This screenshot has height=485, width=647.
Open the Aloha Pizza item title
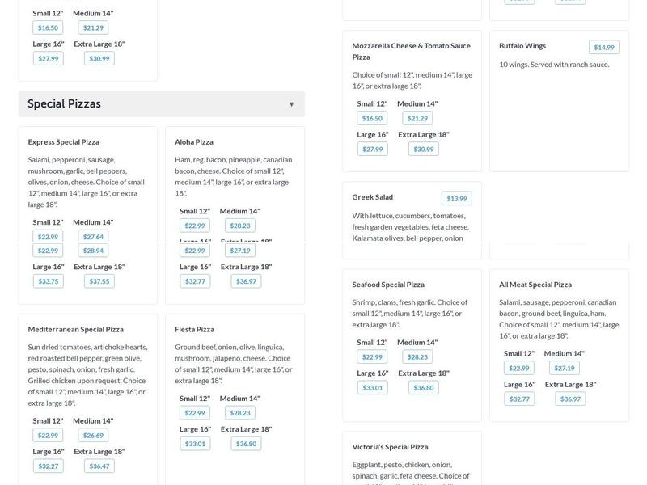click(x=194, y=142)
